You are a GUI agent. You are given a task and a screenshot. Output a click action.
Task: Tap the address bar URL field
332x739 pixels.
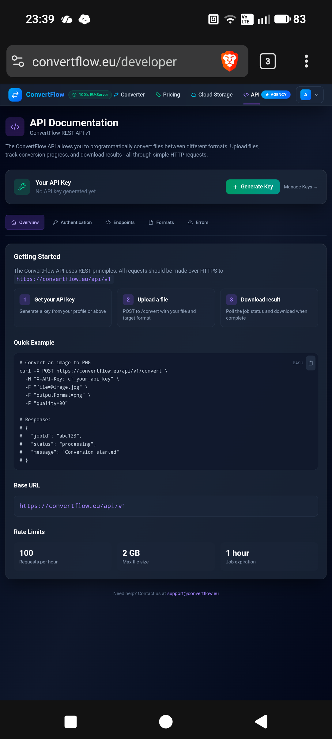pos(104,62)
